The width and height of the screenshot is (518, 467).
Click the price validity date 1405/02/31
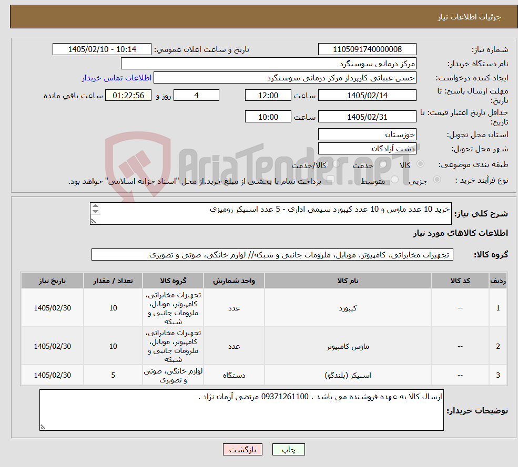[367, 117]
